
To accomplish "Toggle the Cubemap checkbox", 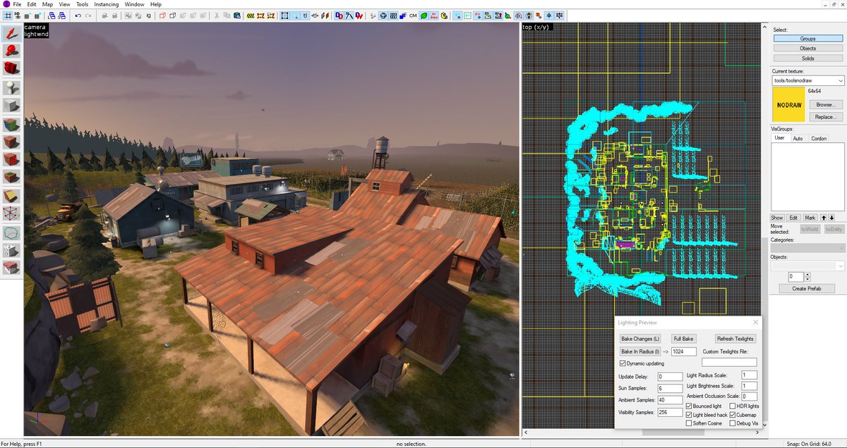I will (733, 415).
